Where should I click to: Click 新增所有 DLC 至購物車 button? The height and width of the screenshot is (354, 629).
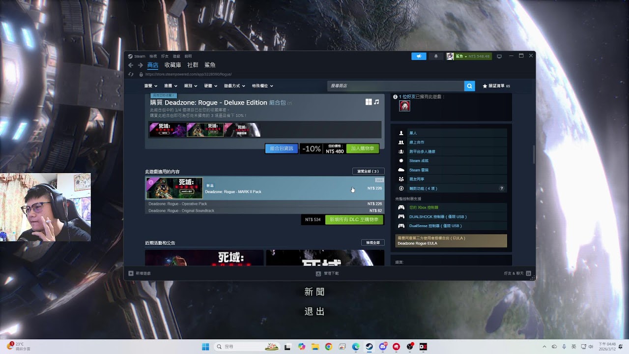tap(354, 220)
